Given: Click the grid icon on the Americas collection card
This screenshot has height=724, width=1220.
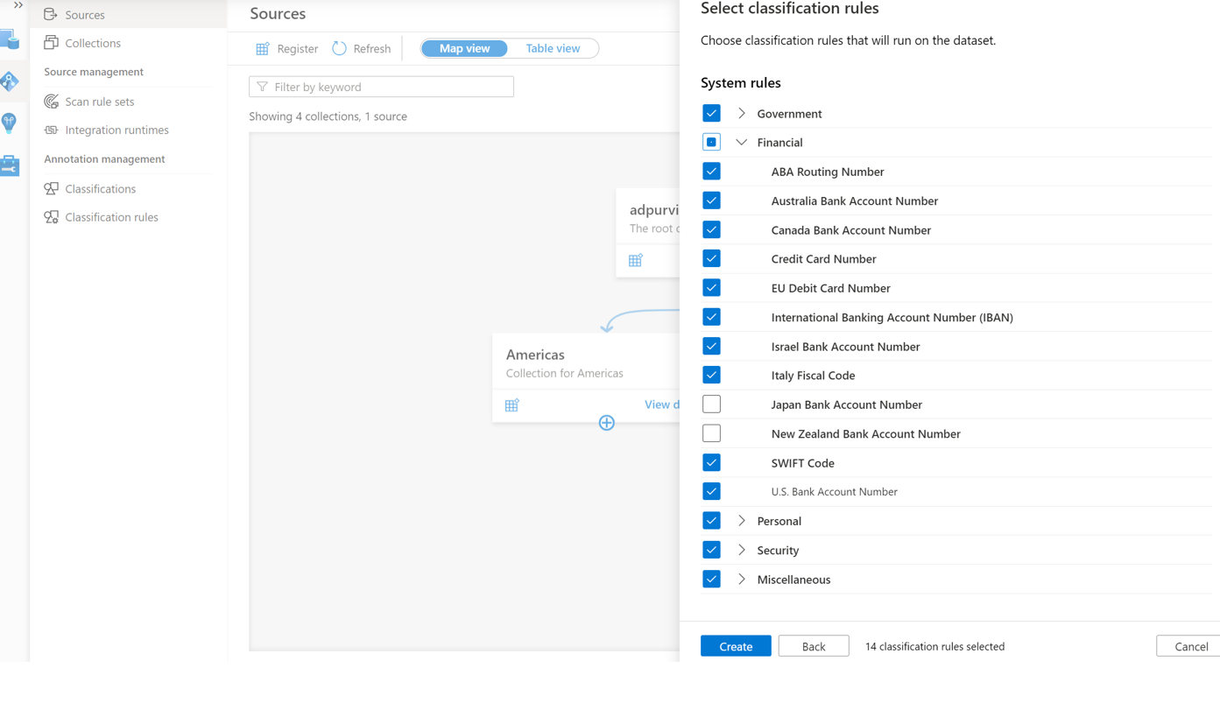Looking at the screenshot, I should point(511,405).
